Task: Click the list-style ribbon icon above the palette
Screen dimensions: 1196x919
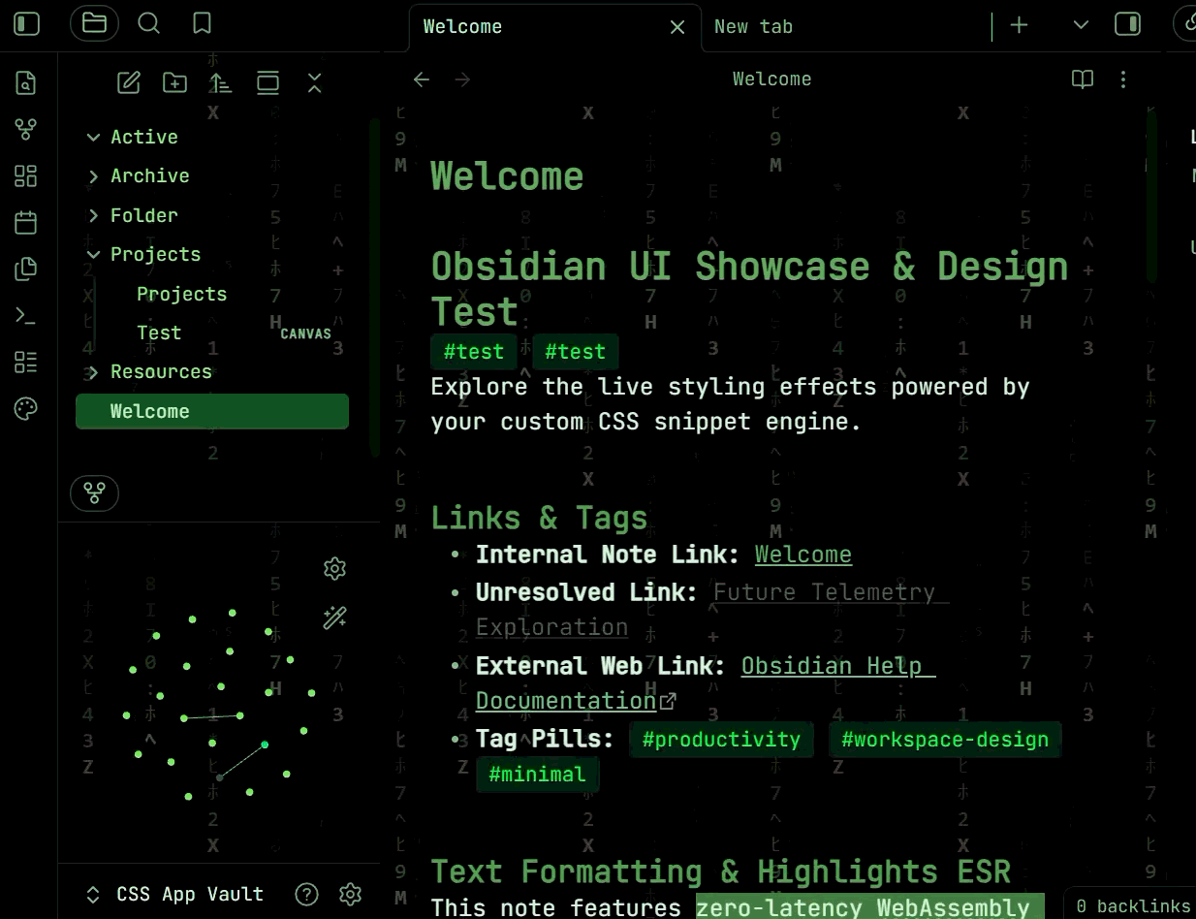Action: [26, 362]
